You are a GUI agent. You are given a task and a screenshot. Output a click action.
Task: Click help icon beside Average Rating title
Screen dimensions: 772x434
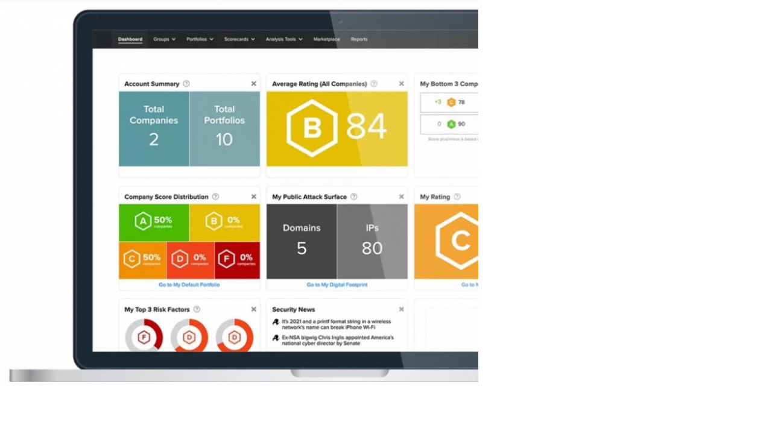pyautogui.click(x=374, y=84)
